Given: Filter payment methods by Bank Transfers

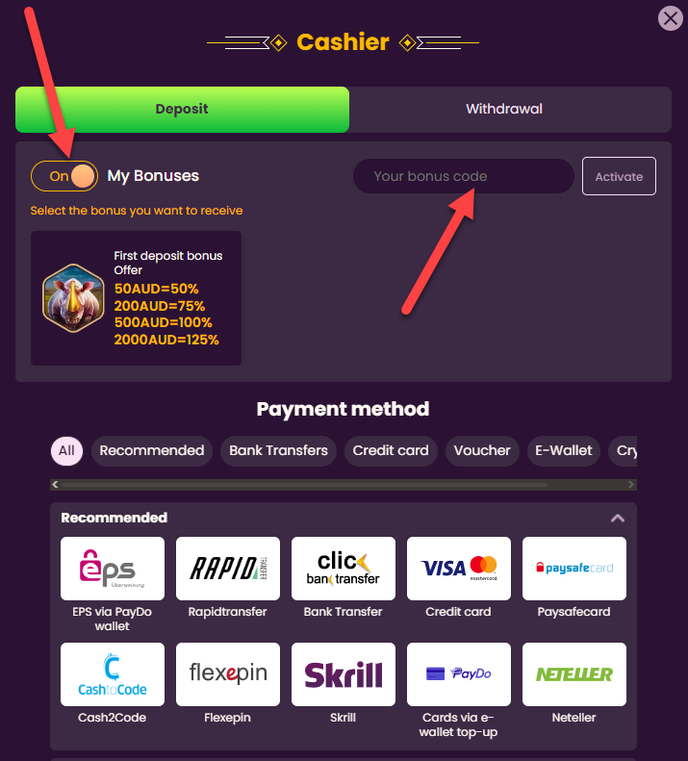Looking at the screenshot, I should 278,451.
